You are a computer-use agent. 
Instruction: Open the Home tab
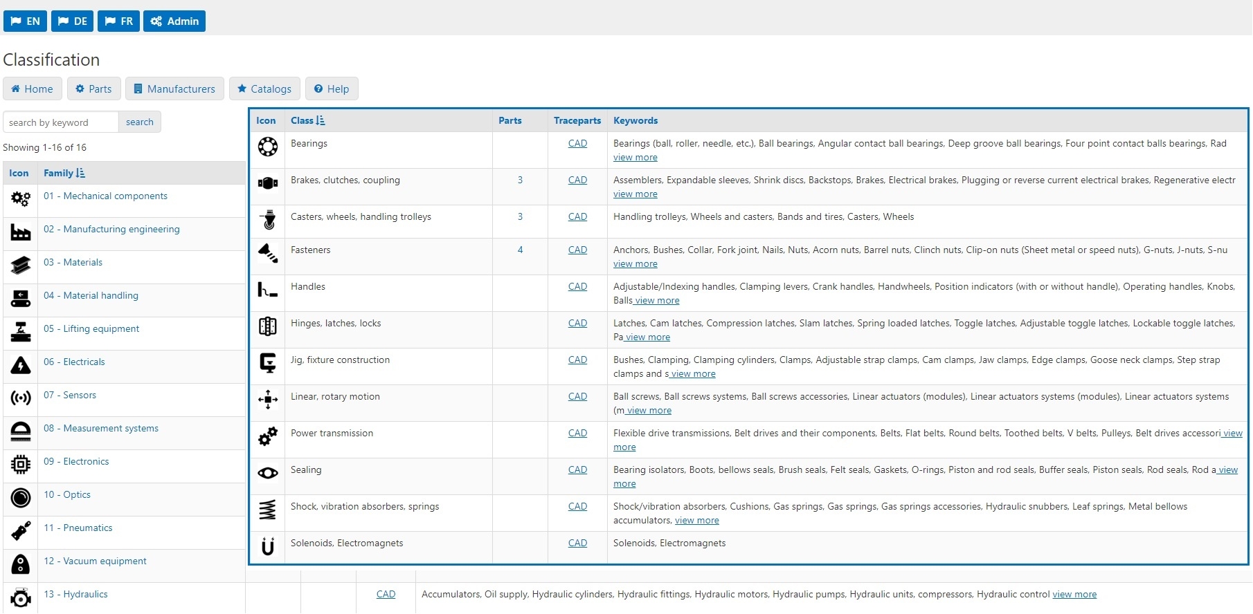click(x=33, y=89)
